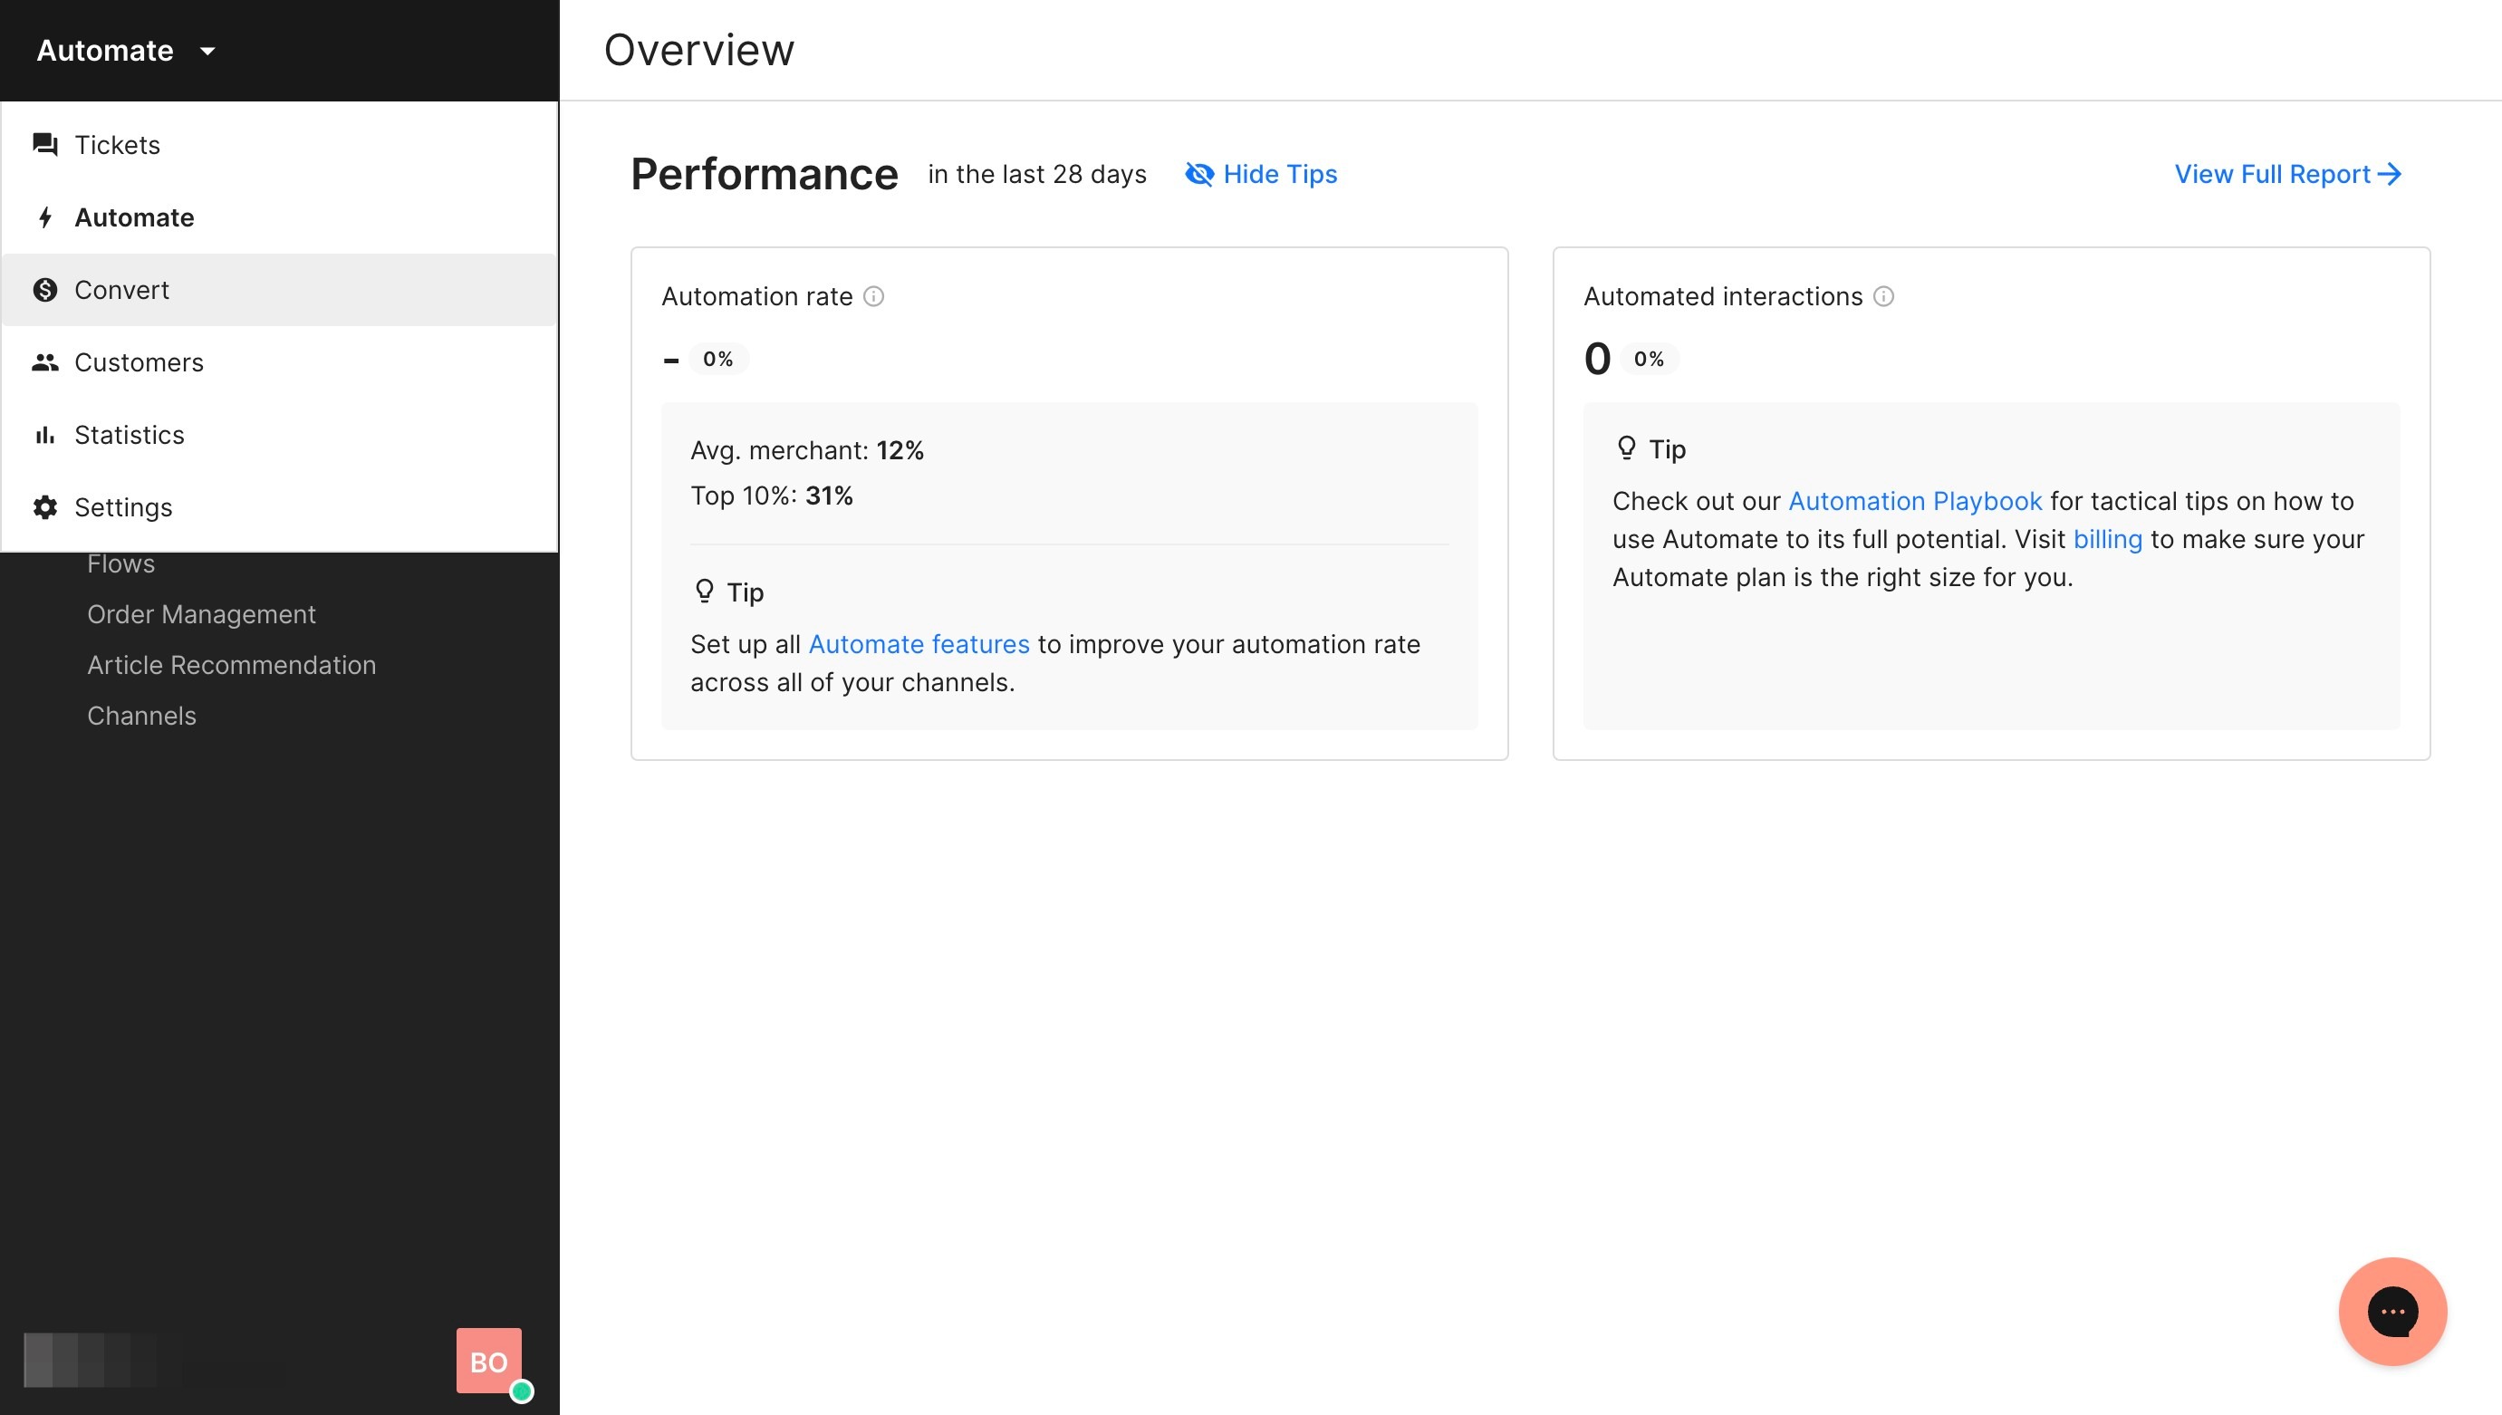Open the View Full Report link

2286,174
